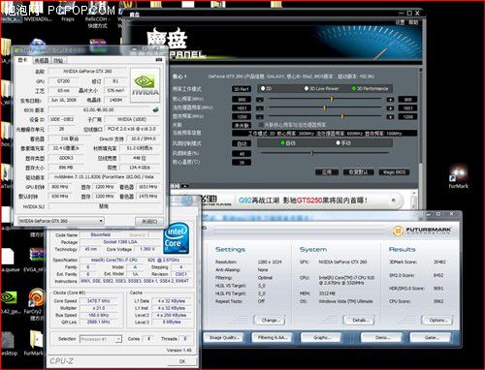Open the GPU selector dropdown in GPU-Z
485x370 pixels.
(61, 221)
